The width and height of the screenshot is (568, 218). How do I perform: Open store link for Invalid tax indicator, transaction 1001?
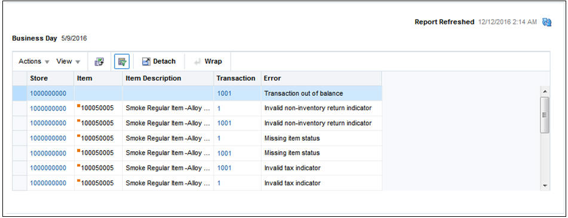(x=48, y=168)
